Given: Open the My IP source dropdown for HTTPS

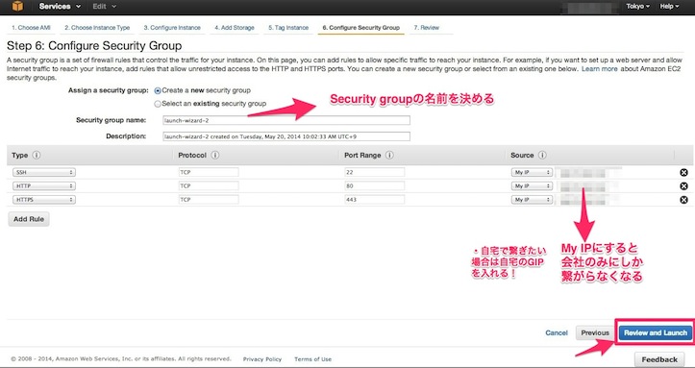Looking at the screenshot, I should click(x=532, y=200).
